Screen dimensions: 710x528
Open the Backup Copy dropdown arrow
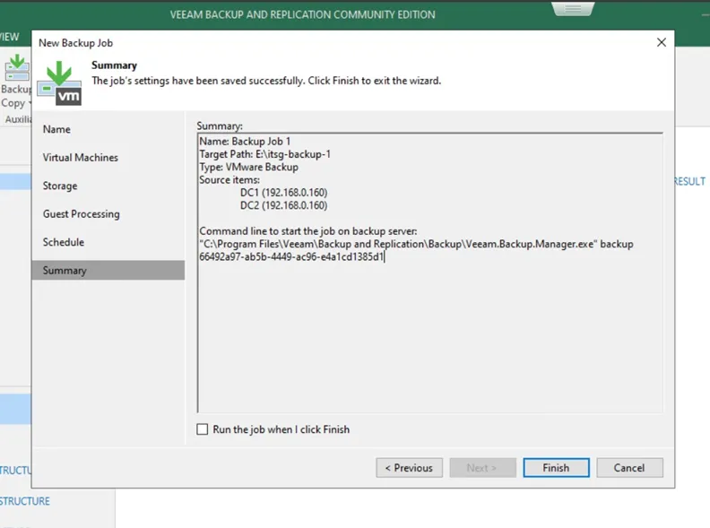point(29,103)
